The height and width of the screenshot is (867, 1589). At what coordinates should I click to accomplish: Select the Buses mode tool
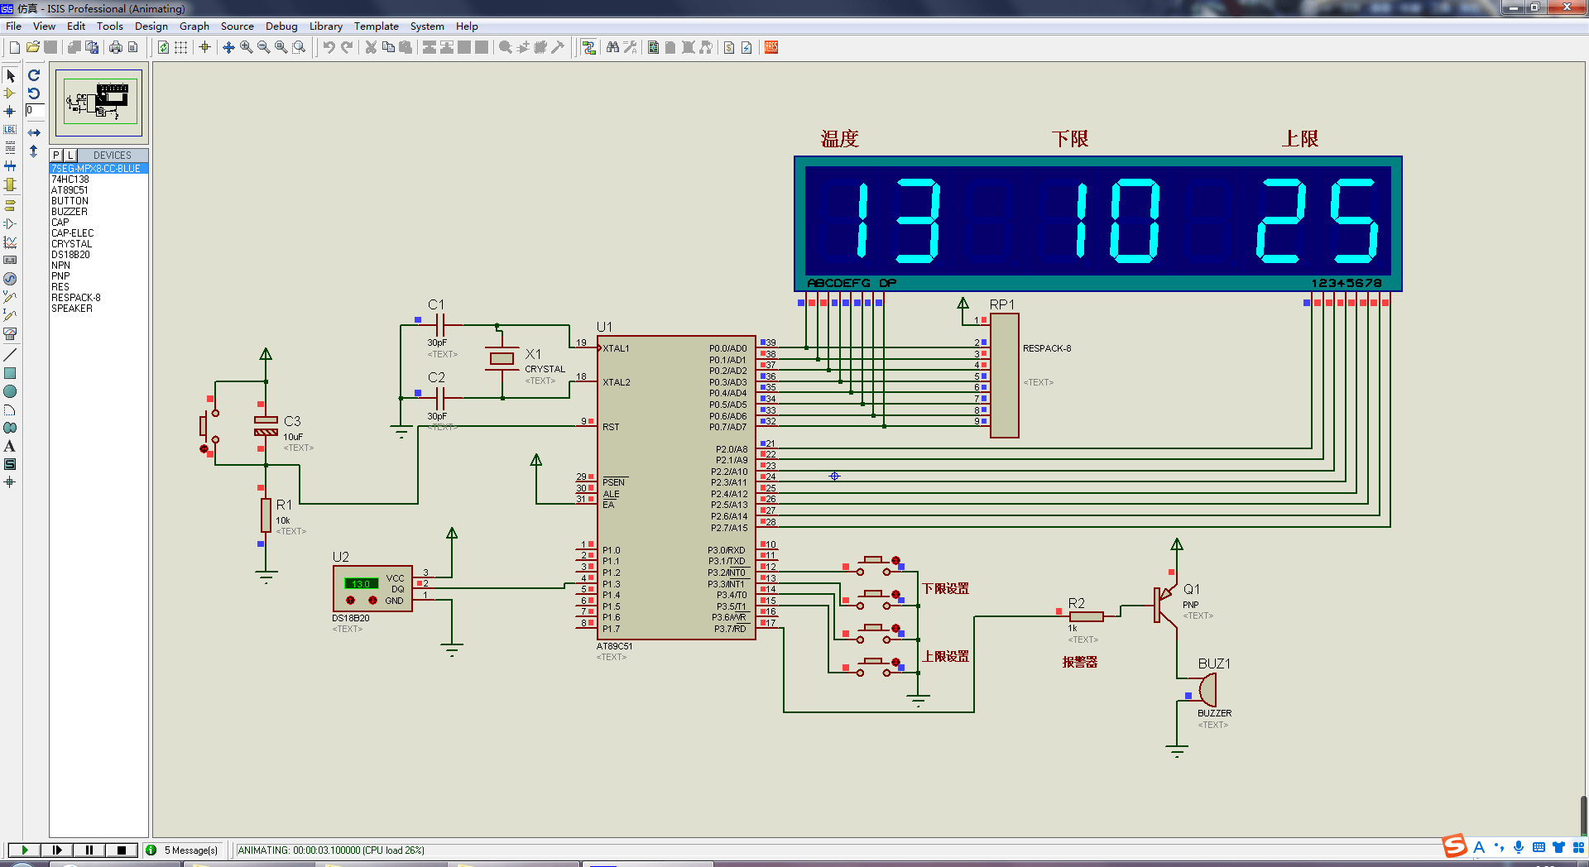coord(10,166)
